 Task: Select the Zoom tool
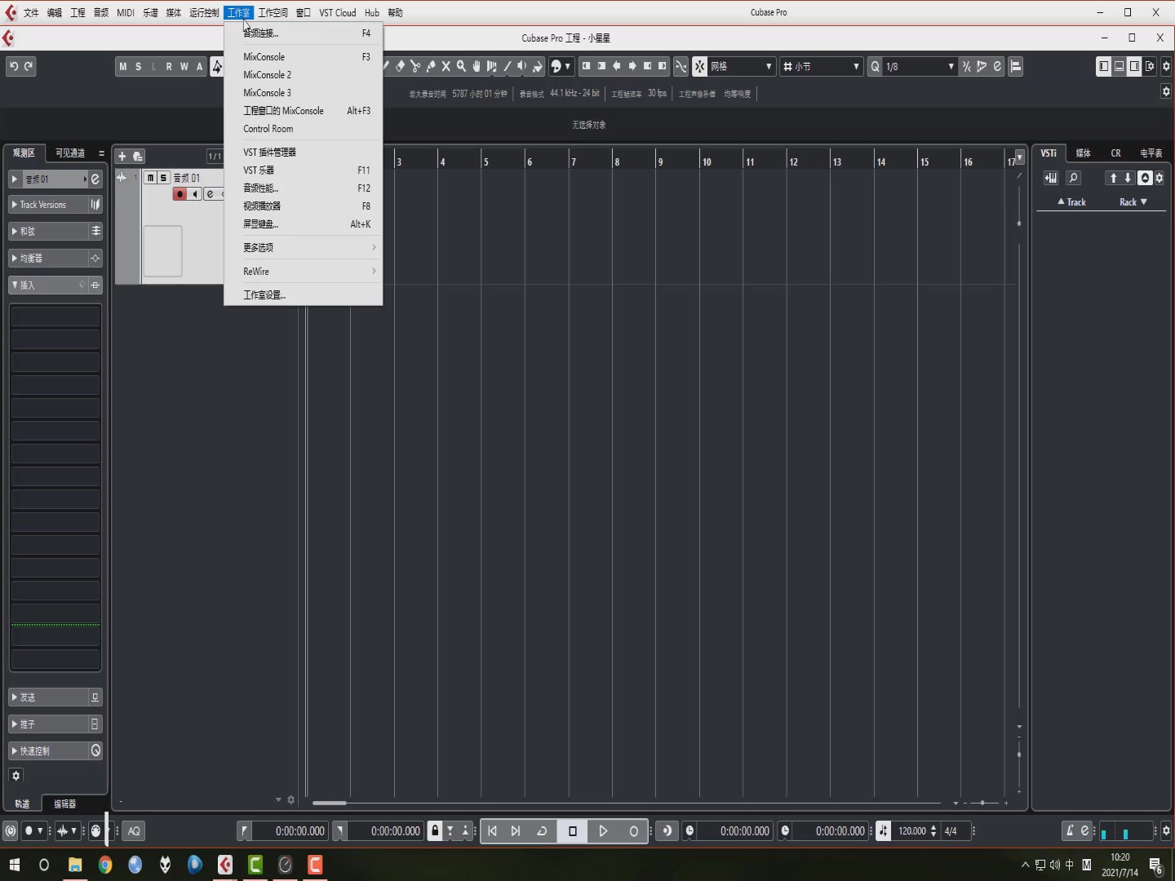[462, 67]
